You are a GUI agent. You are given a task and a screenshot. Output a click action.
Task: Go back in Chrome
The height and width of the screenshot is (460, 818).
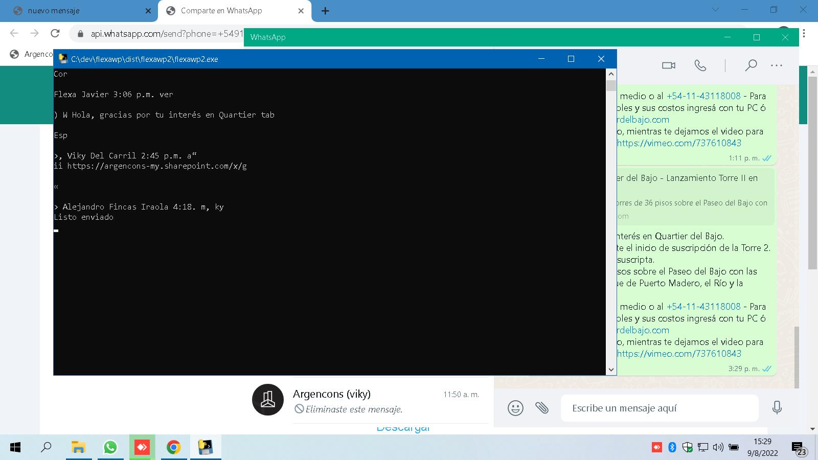14,34
